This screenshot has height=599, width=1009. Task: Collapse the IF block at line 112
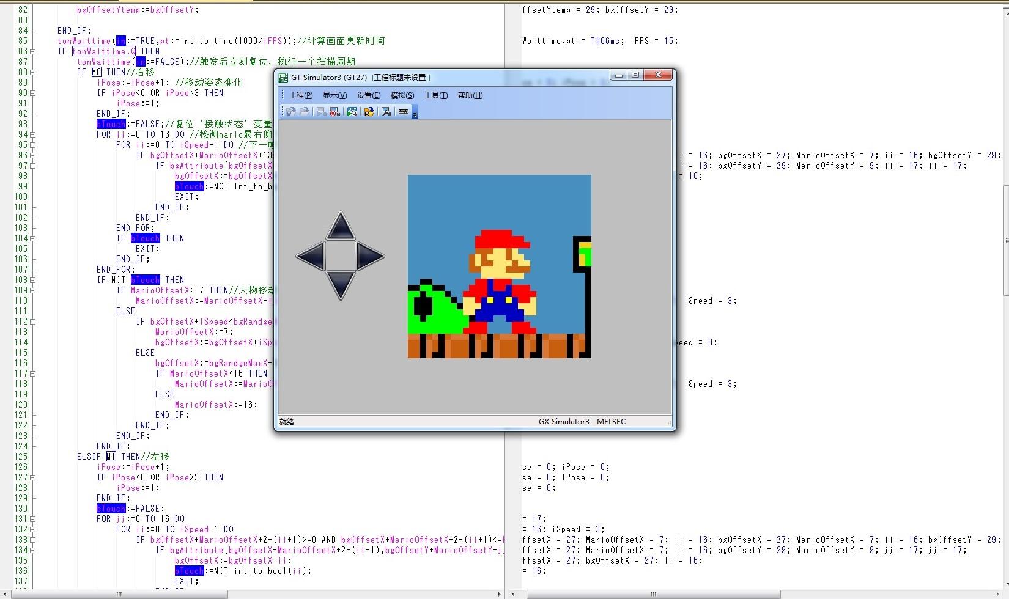tap(32, 322)
